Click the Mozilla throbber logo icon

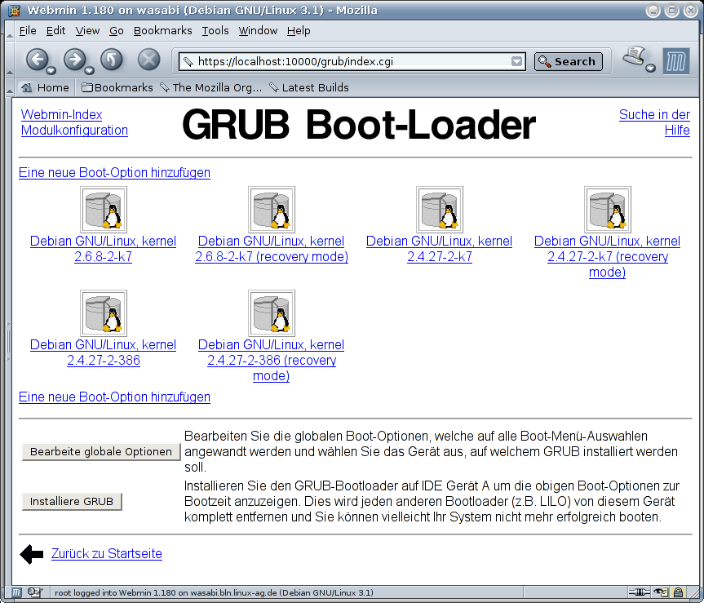point(676,61)
